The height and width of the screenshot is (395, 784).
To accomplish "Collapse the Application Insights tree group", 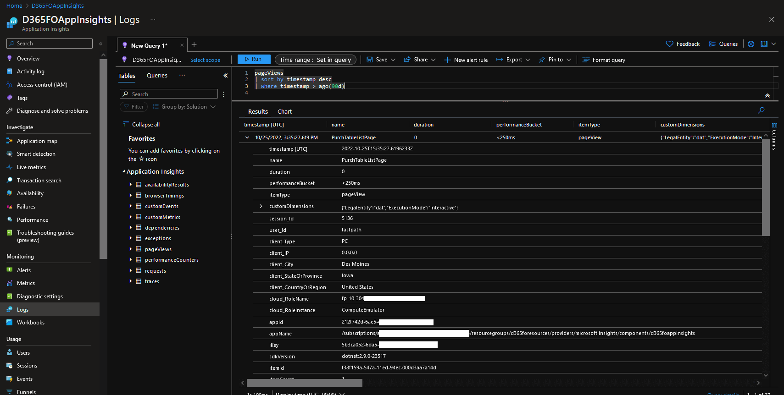I will [x=123, y=171].
